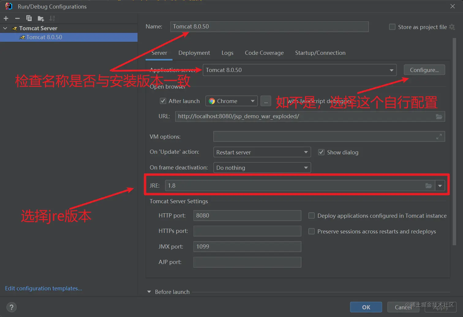Viewport: 463px width, 317px height.
Task: Enable Deploy applications configured in Tomcat instance
Action: [311, 216]
